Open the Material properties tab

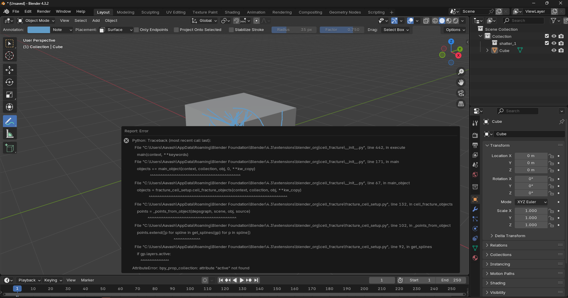tap(475, 258)
